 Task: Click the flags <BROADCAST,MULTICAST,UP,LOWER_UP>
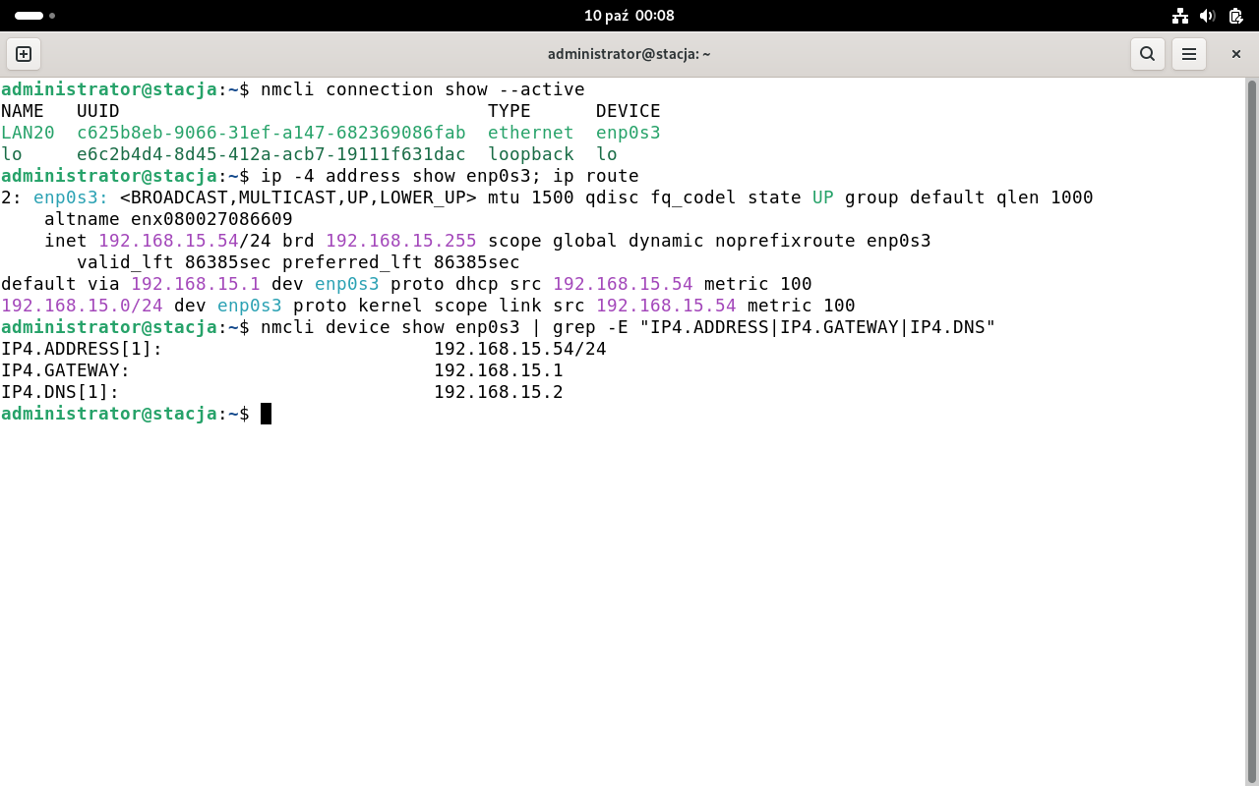click(298, 197)
